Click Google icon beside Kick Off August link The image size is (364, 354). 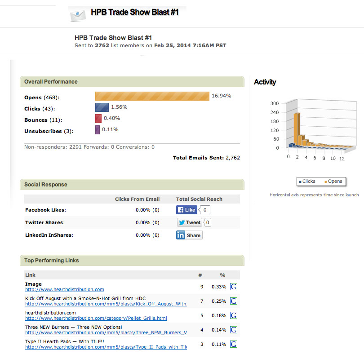(234, 301)
